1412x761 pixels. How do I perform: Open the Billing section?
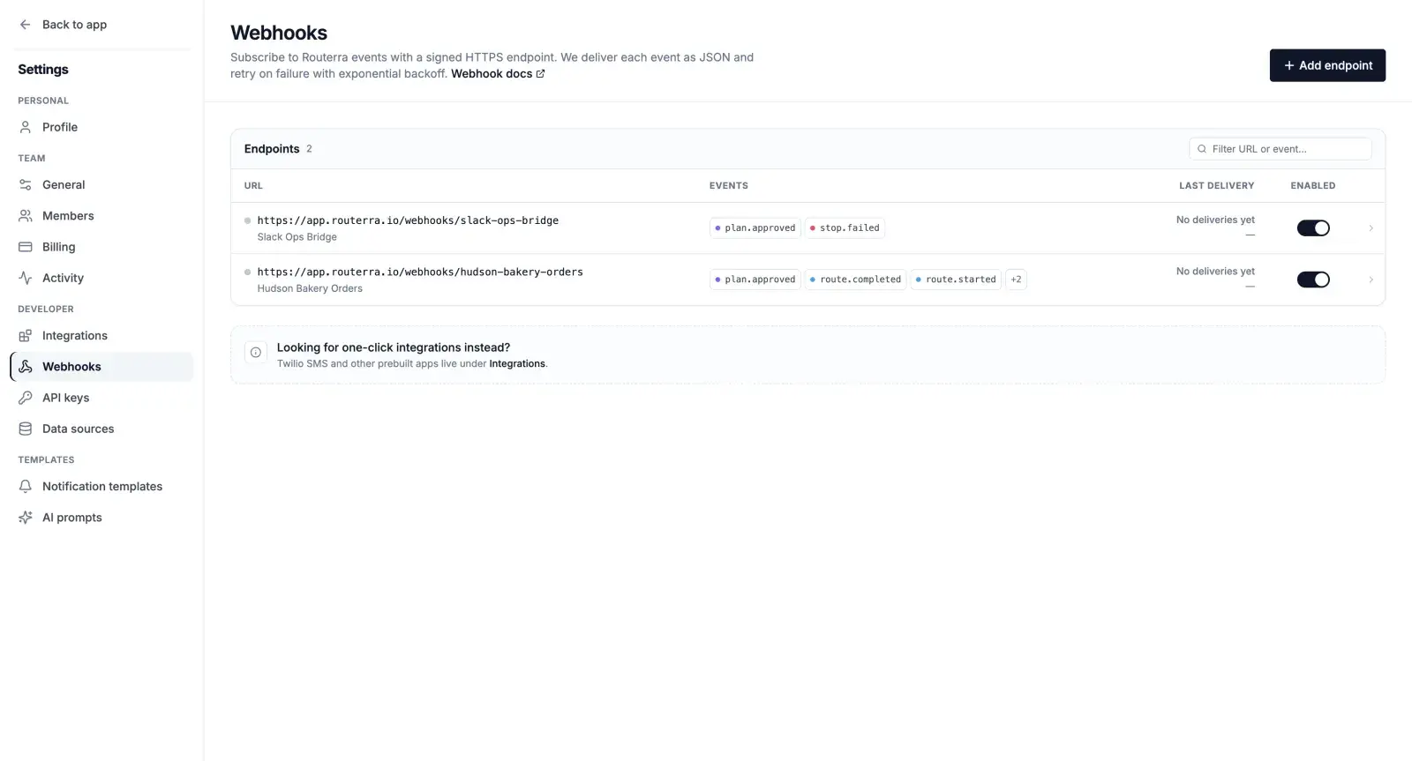coord(101,247)
